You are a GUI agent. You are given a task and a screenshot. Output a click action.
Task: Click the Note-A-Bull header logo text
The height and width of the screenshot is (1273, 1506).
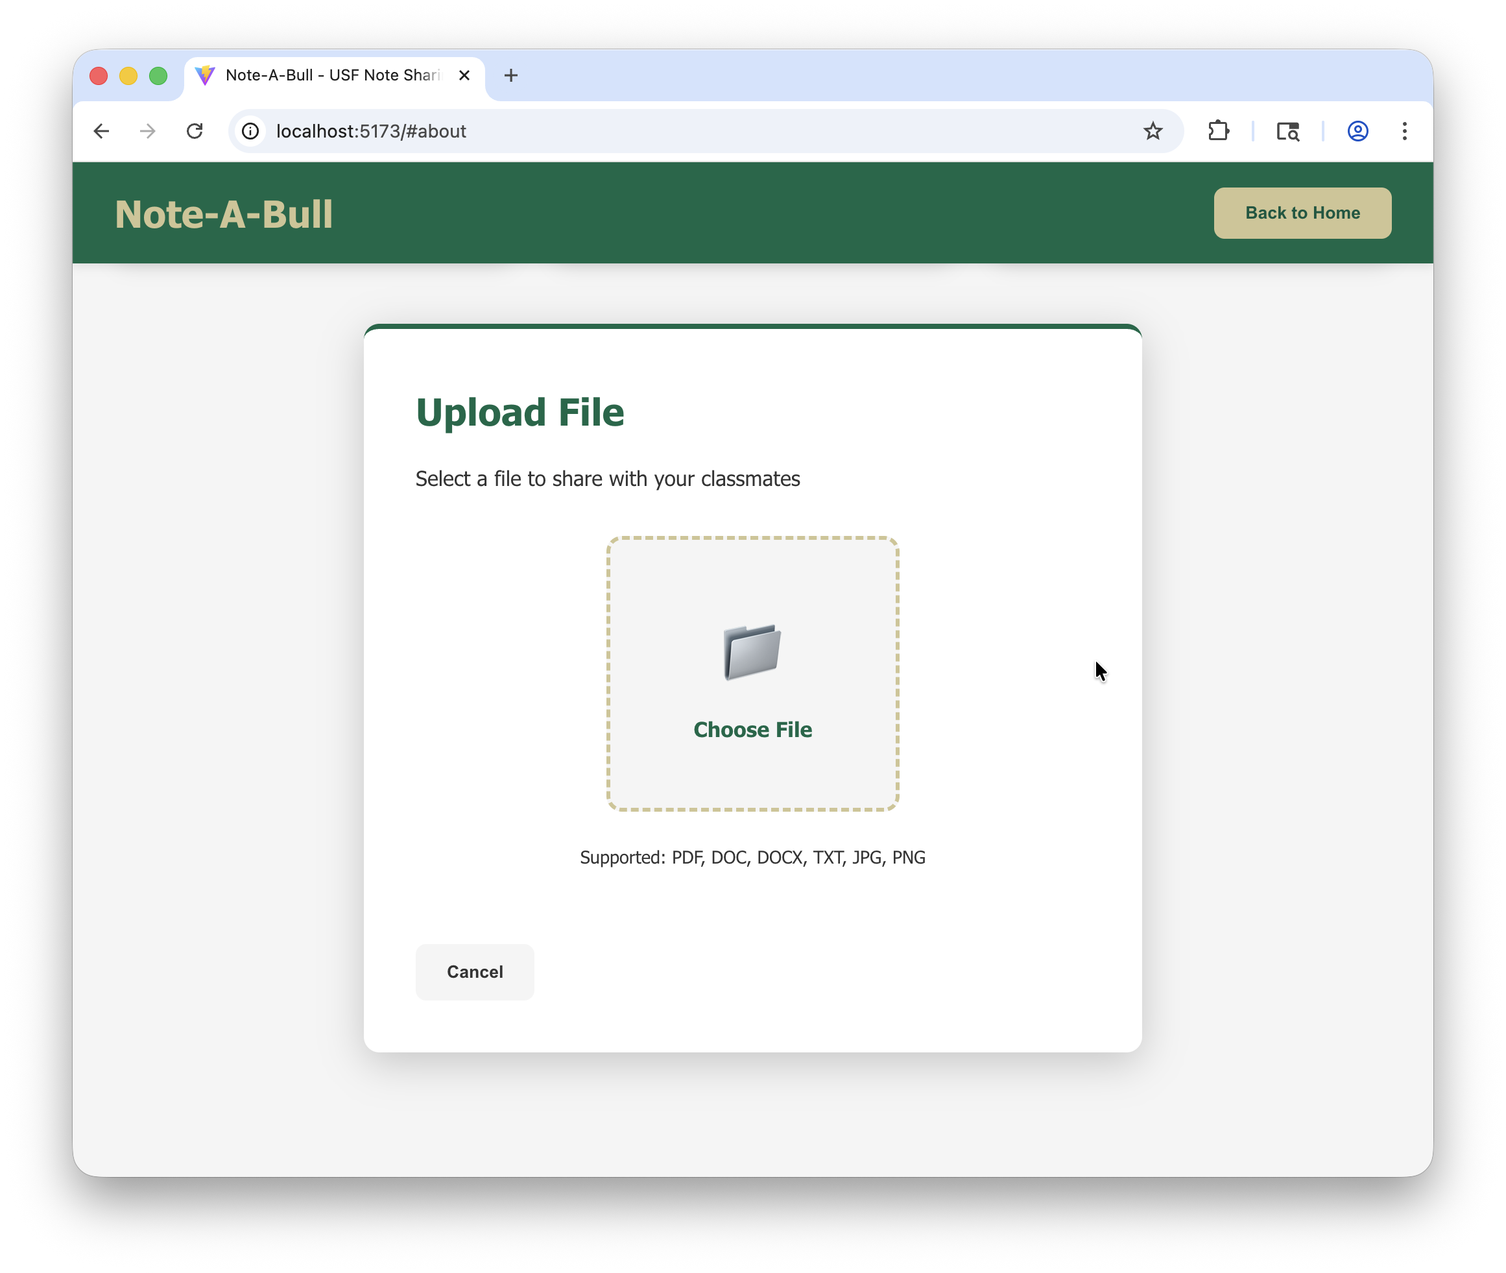[x=224, y=214]
